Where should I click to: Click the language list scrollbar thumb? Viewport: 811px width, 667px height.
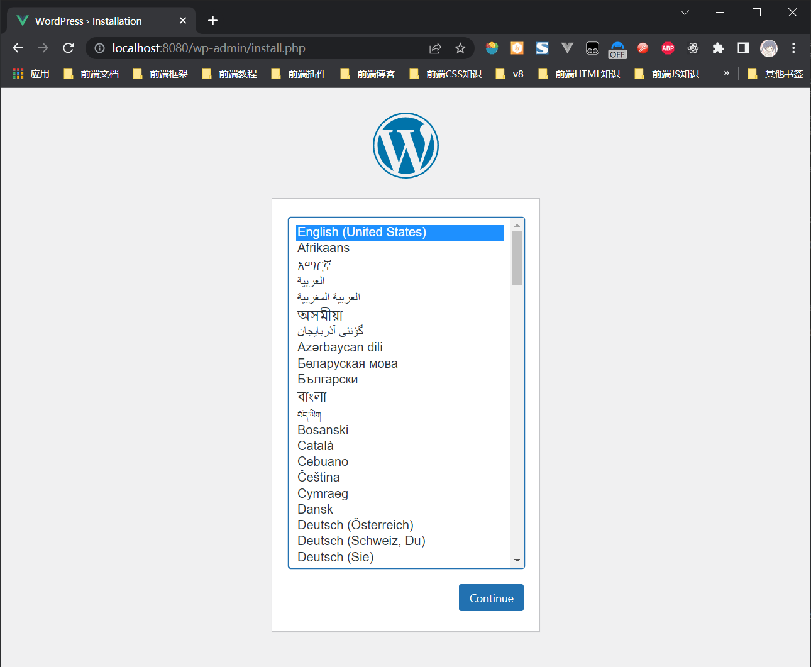517,258
